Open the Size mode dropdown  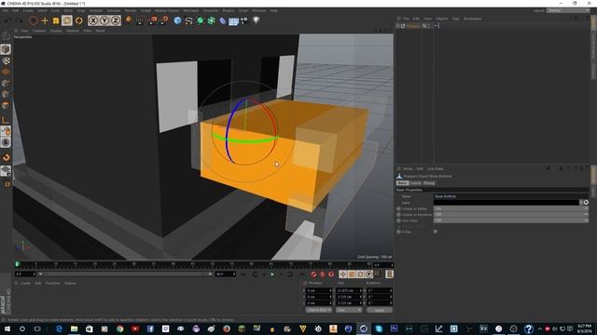click(x=349, y=310)
